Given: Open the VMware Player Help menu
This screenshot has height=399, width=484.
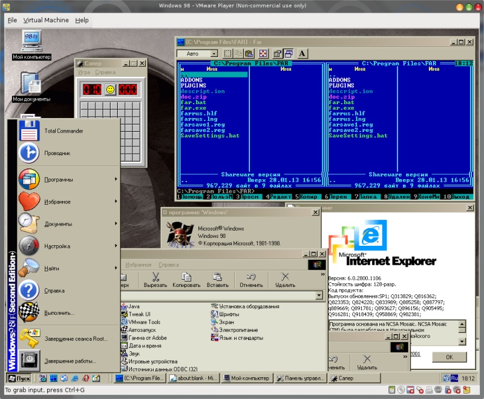Looking at the screenshot, I should pos(82,20).
